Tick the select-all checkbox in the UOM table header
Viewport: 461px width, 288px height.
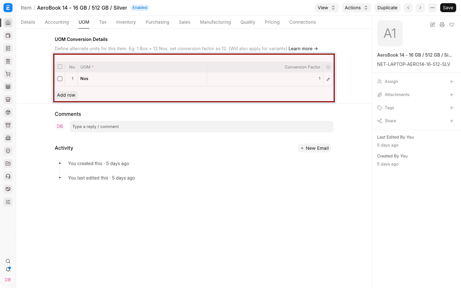coord(60,67)
